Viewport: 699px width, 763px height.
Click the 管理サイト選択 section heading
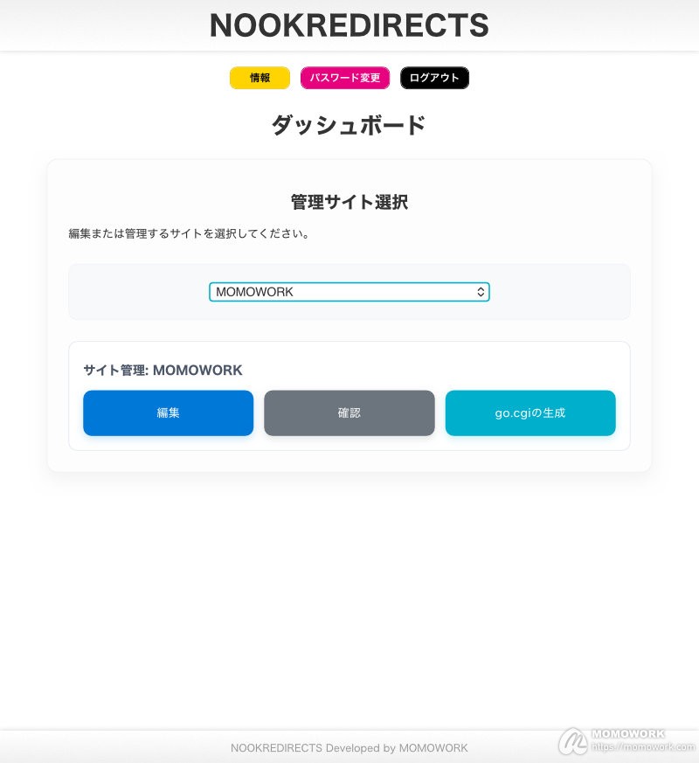(x=349, y=202)
